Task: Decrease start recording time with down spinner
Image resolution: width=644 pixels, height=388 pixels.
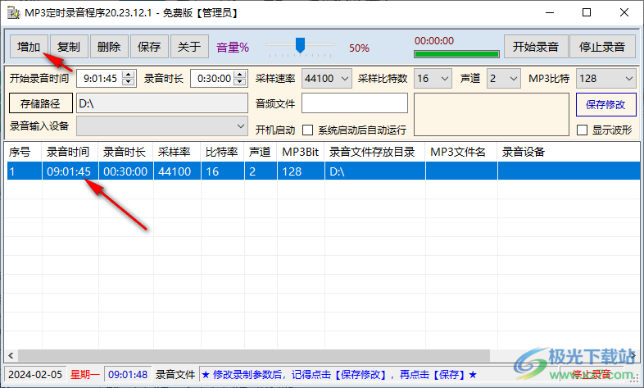Action: [129, 82]
